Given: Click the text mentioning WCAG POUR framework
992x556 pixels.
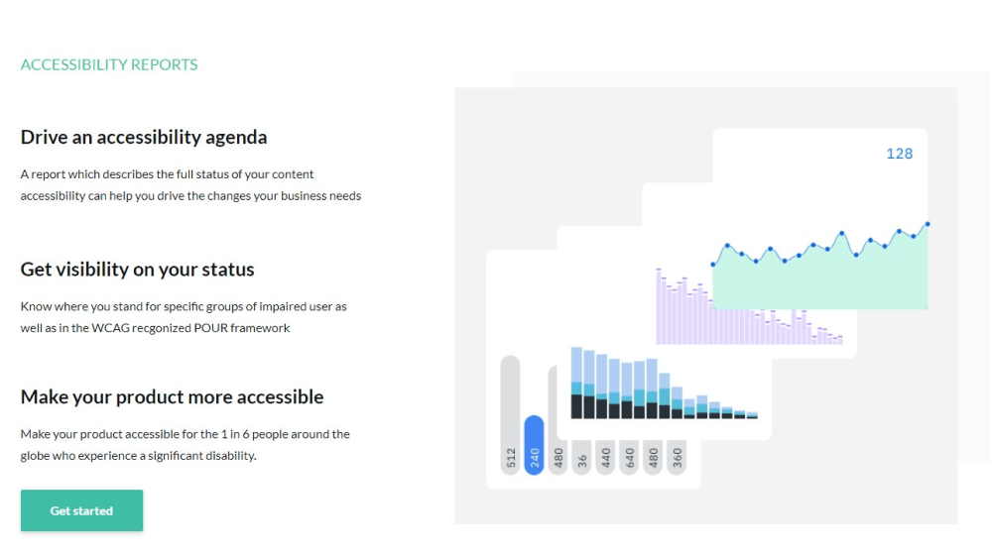Looking at the screenshot, I should coord(184,317).
